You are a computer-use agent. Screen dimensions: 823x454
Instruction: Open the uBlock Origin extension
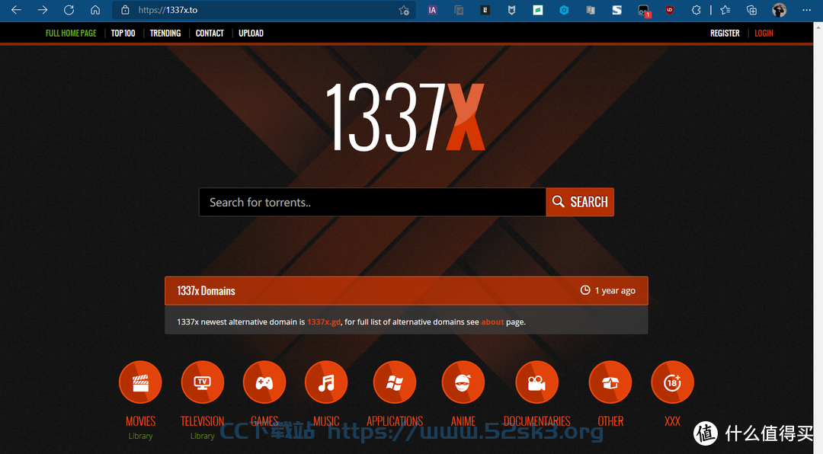pos(669,10)
